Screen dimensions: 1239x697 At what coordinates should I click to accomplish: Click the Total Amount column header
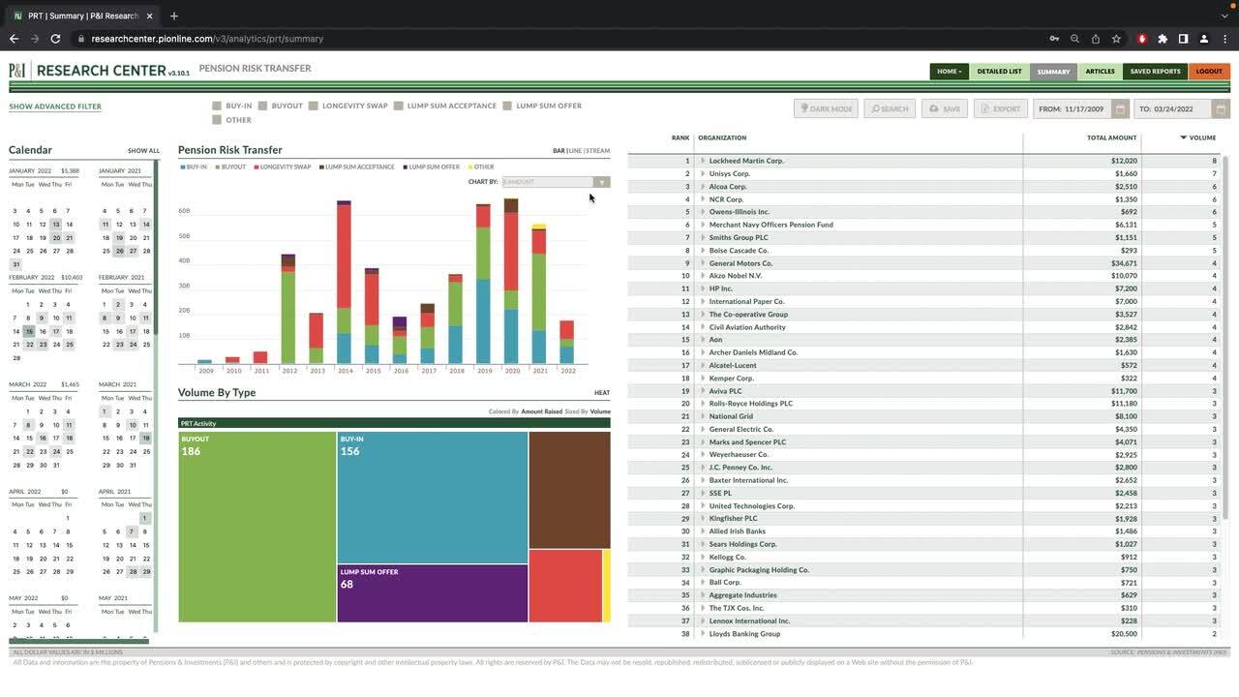coord(1111,137)
